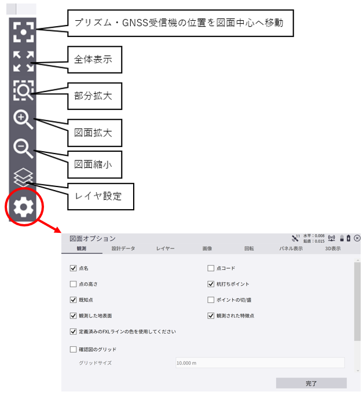Switch to the 設計データ tab
The height and width of the screenshot is (395, 363).
(x=123, y=248)
